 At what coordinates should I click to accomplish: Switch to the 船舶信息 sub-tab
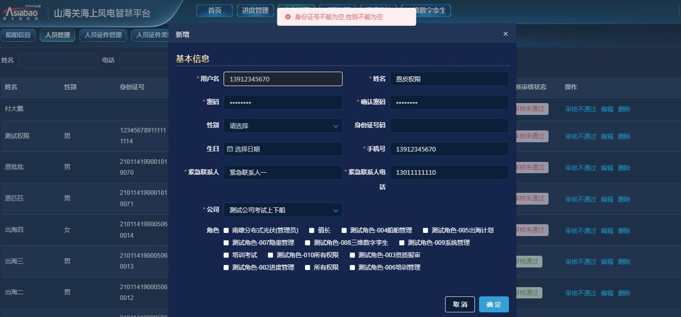18,35
